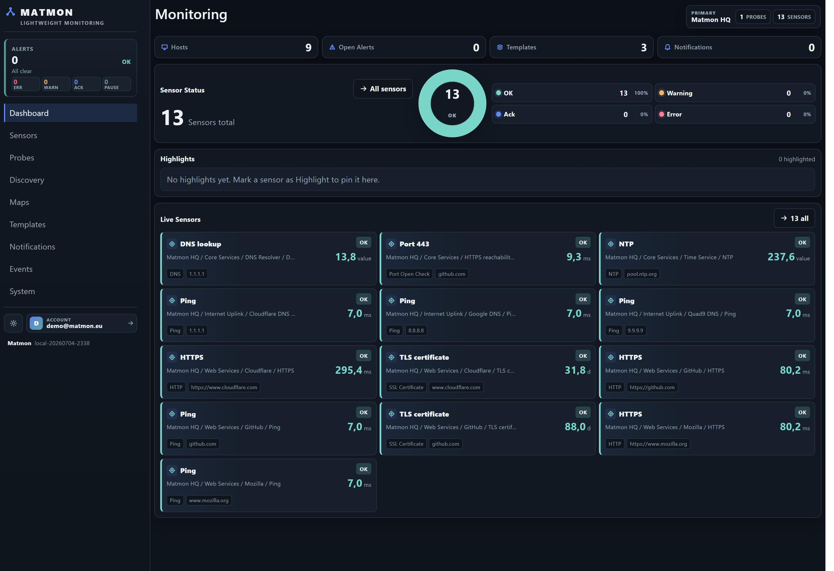Image resolution: width=834 pixels, height=571 pixels.
Task: Open the Hosts summary card
Action: click(236, 47)
